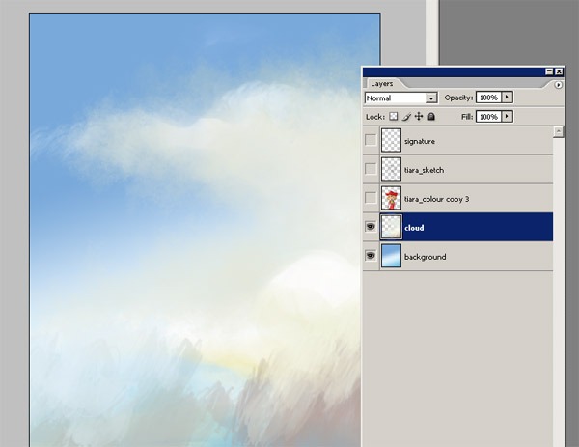Open the Fill slider arrow

(507, 117)
